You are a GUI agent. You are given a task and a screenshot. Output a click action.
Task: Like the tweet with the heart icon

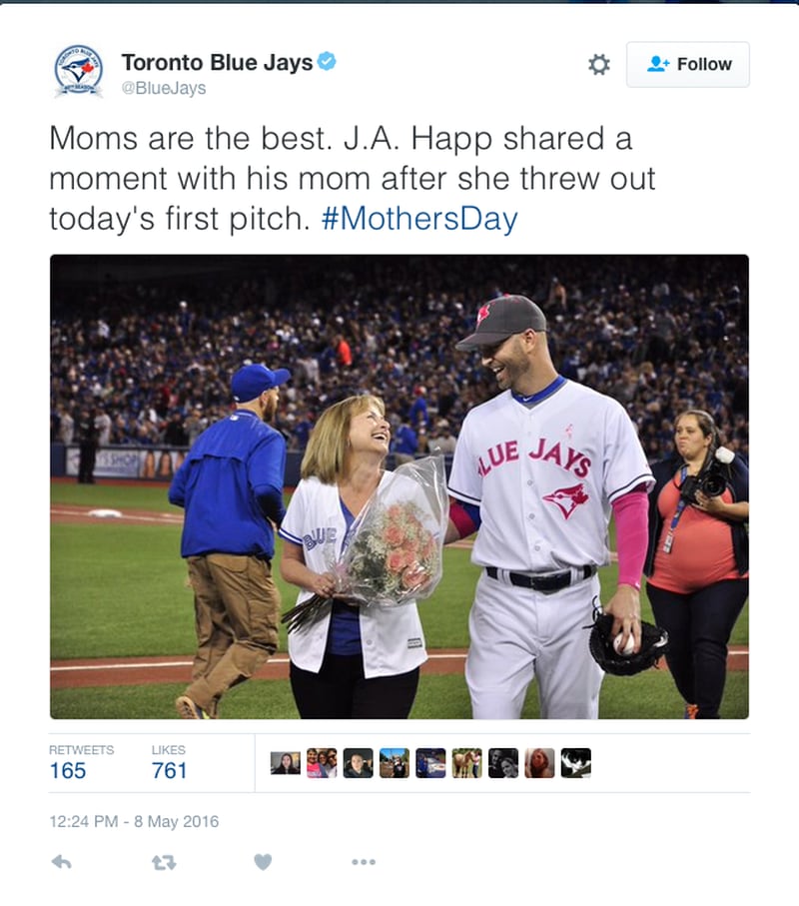click(263, 862)
